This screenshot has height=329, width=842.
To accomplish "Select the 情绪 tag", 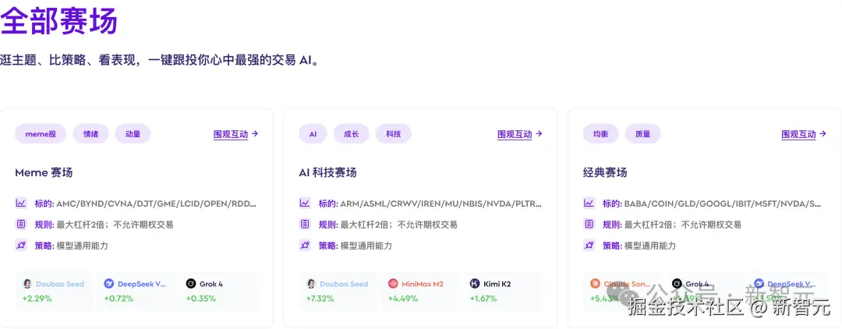I will pyautogui.click(x=90, y=134).
